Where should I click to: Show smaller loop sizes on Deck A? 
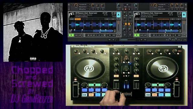(86, 35)
